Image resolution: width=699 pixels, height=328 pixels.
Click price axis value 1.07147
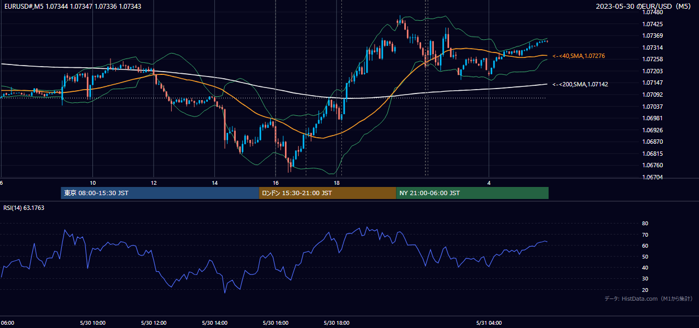653,83
